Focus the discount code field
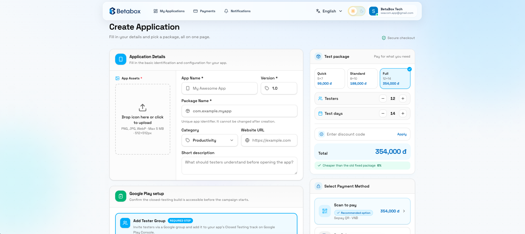Image resolution: width=525 pixels, height=234 pixels. [x=360, y=134]
